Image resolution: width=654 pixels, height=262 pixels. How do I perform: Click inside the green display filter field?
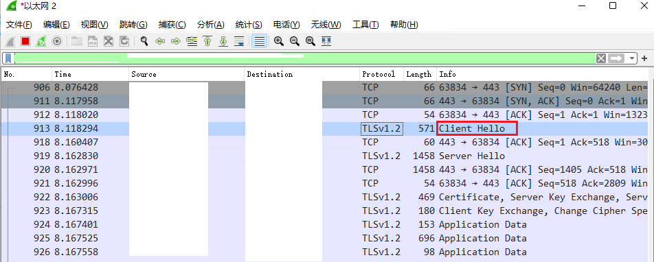tap(304, 58)
